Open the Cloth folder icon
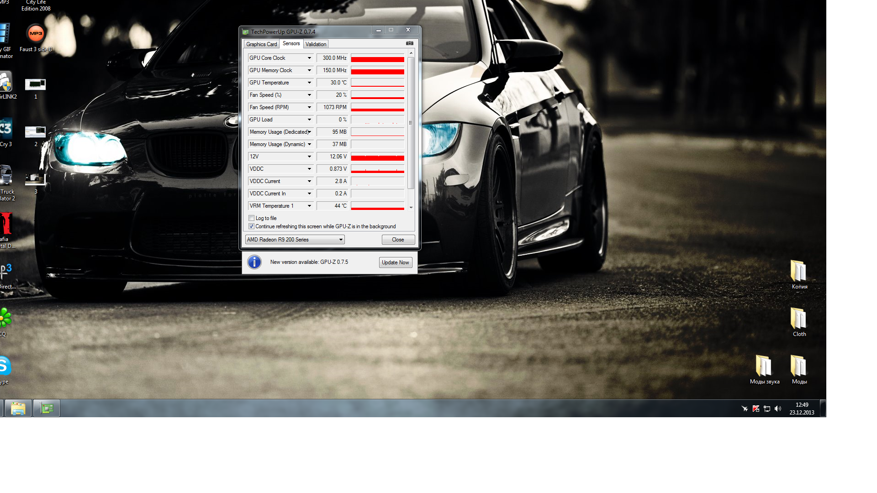877x493 pixels. coord(799,319)
